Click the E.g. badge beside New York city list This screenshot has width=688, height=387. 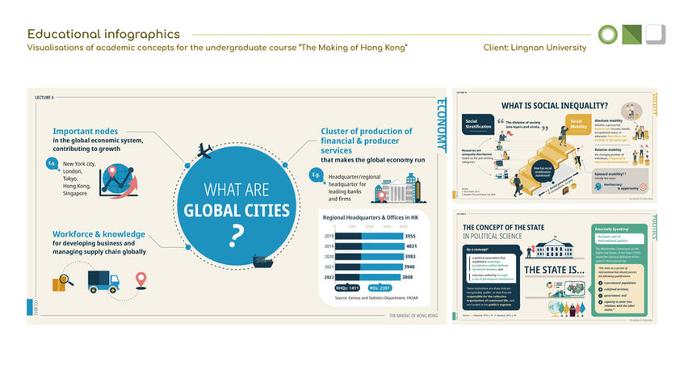[52, 164]
